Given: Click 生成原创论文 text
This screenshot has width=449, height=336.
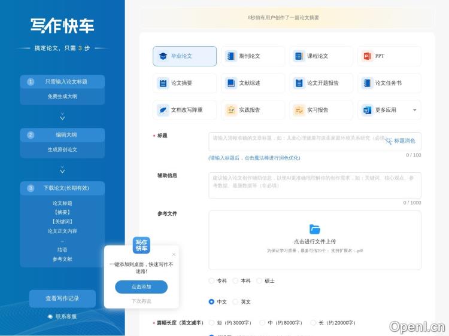Looking at the screenshot, I should (62, 149).
